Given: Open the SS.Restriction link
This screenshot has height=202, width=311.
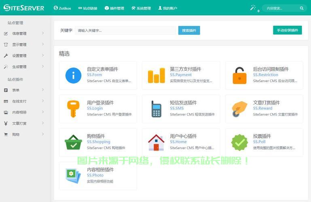Looking at the screenshot, I should click(266, 75).
